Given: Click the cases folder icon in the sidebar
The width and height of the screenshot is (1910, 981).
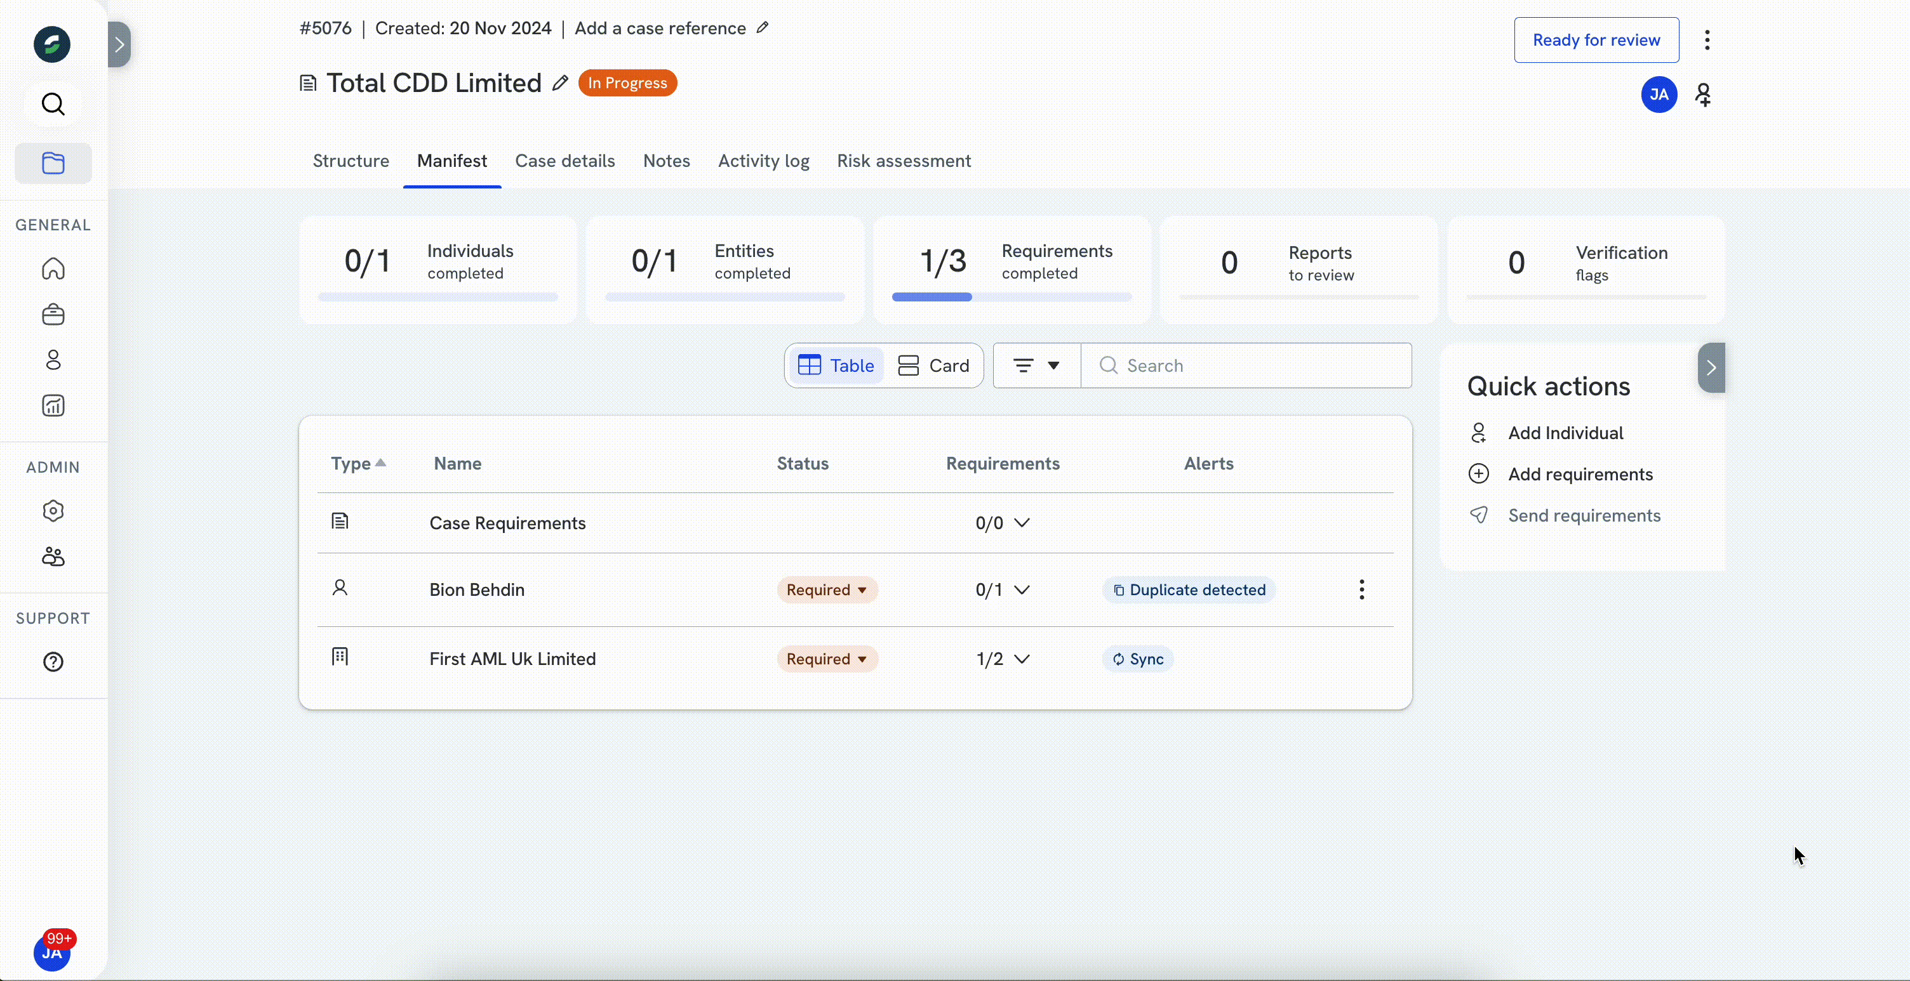Looking at the screenshot, I should pyautogui.click(x=53, y=163).
